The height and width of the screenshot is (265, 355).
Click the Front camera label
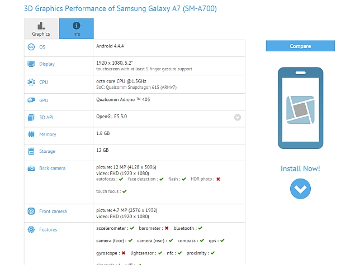53,211
